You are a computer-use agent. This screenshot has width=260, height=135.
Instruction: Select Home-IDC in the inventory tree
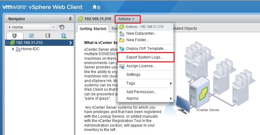[x=30, y=49]
